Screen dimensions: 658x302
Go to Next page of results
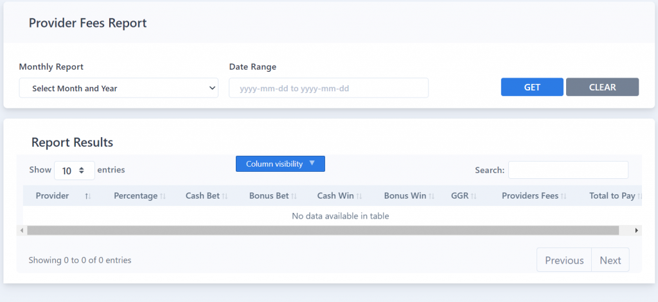[x=610, y=260]
